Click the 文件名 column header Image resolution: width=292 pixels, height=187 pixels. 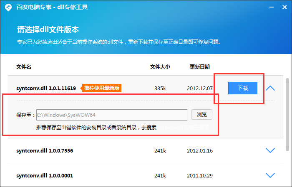coord(24,67)
